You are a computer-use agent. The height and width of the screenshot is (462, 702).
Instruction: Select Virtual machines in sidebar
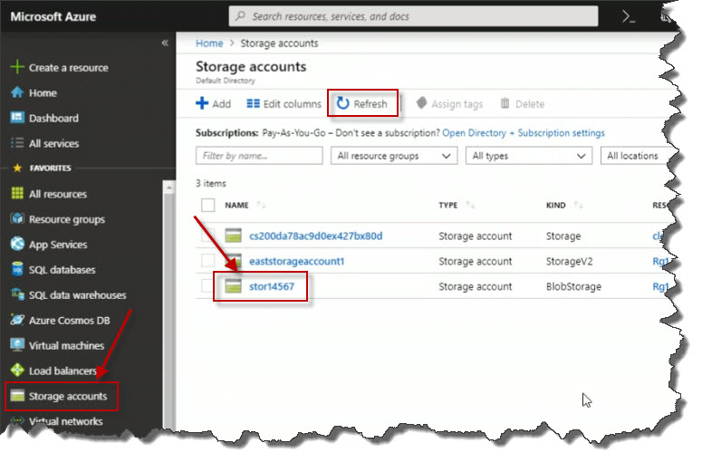pos(66,346)
